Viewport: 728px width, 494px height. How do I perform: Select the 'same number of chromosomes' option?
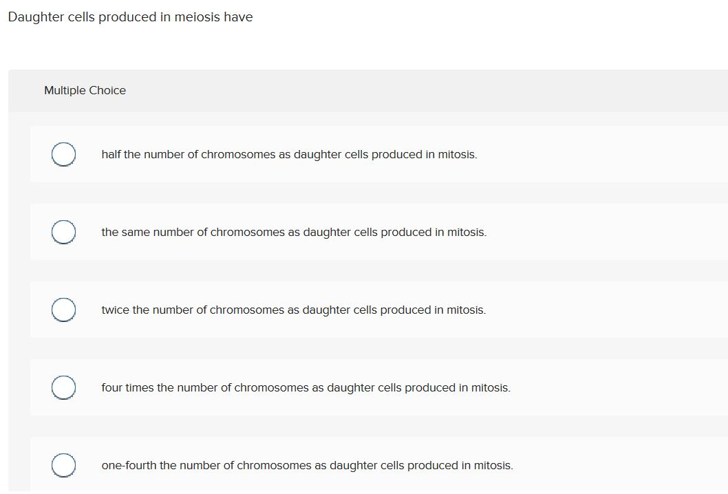point(63,232)
